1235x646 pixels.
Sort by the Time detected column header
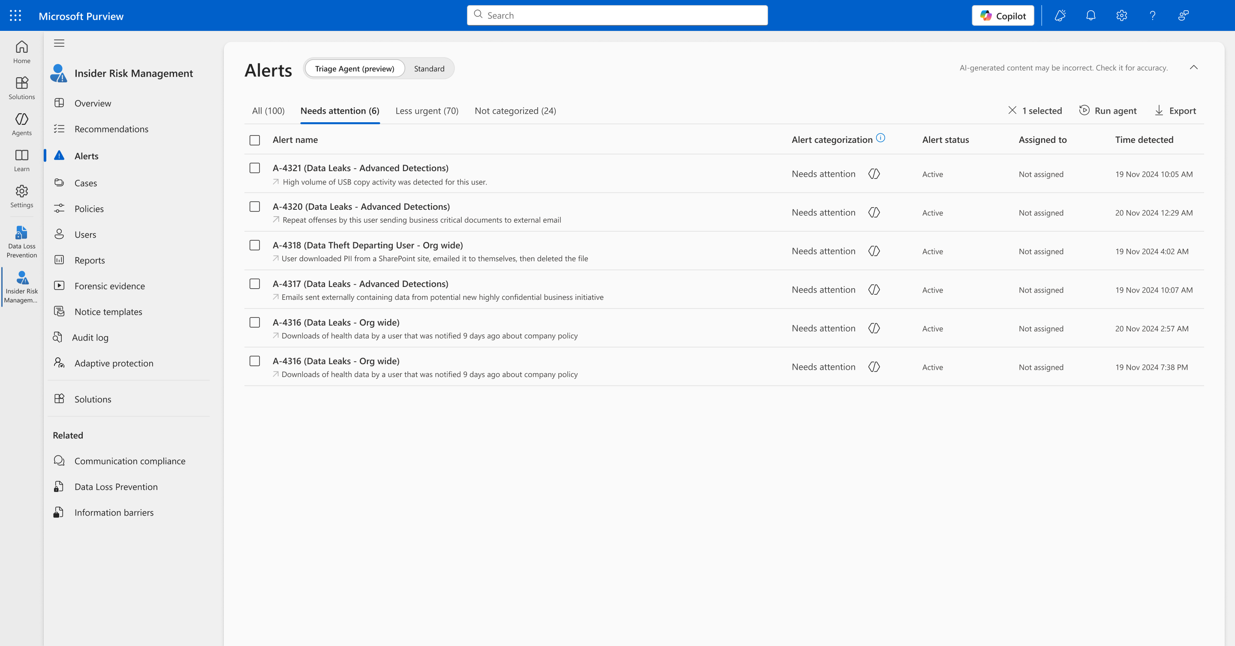click(x=1144, y=139)
